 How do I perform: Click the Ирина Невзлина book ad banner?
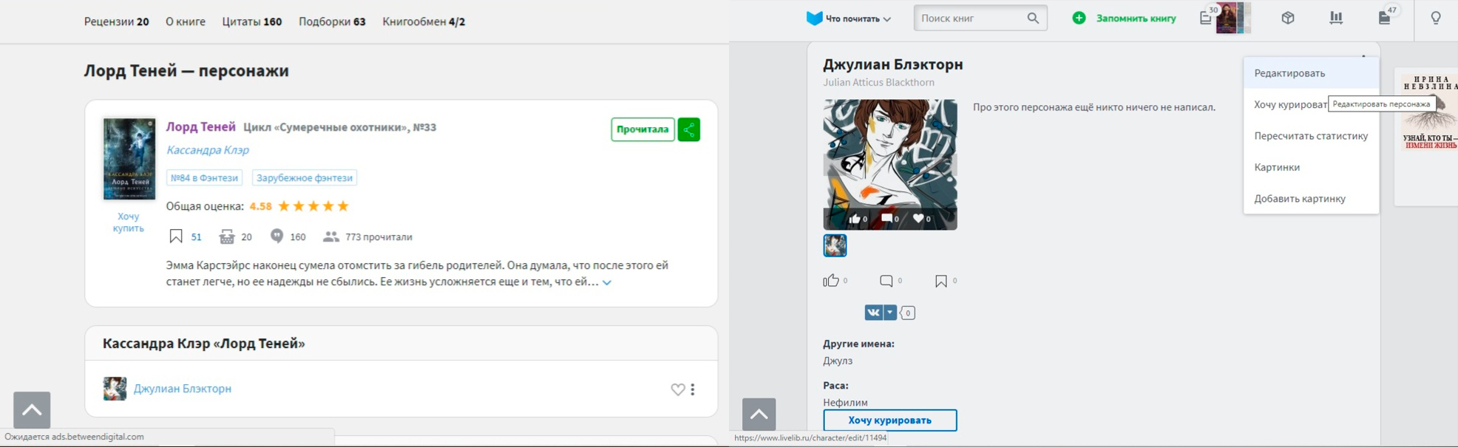[1428, 111]
